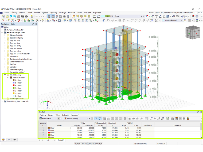Click the 170.025 mass cell in table

tap(112, 128)
